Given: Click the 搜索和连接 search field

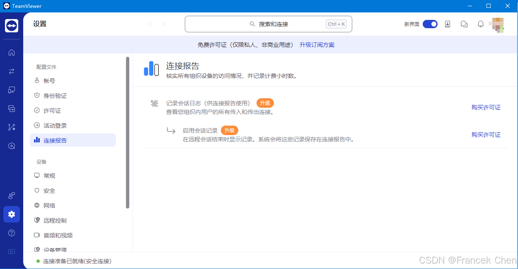Looking at the screenshot, I should [269, 24].
